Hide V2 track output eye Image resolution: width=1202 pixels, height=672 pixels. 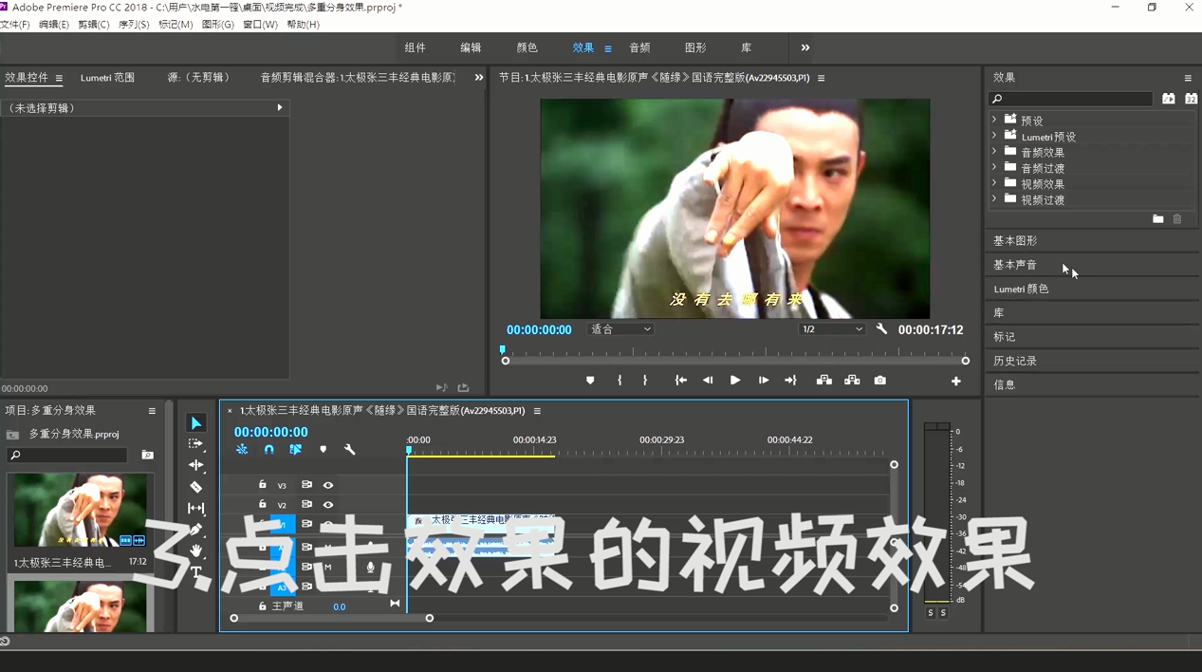coord(328,505)
